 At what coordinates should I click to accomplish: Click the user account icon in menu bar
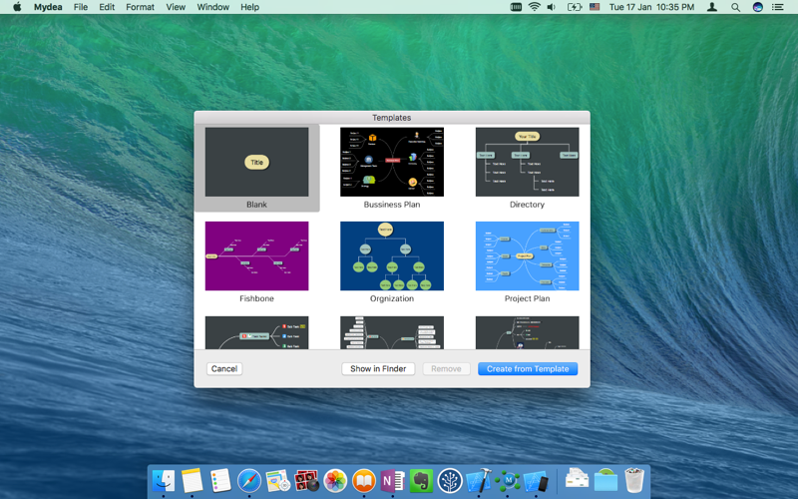click(x=712, y=7)
